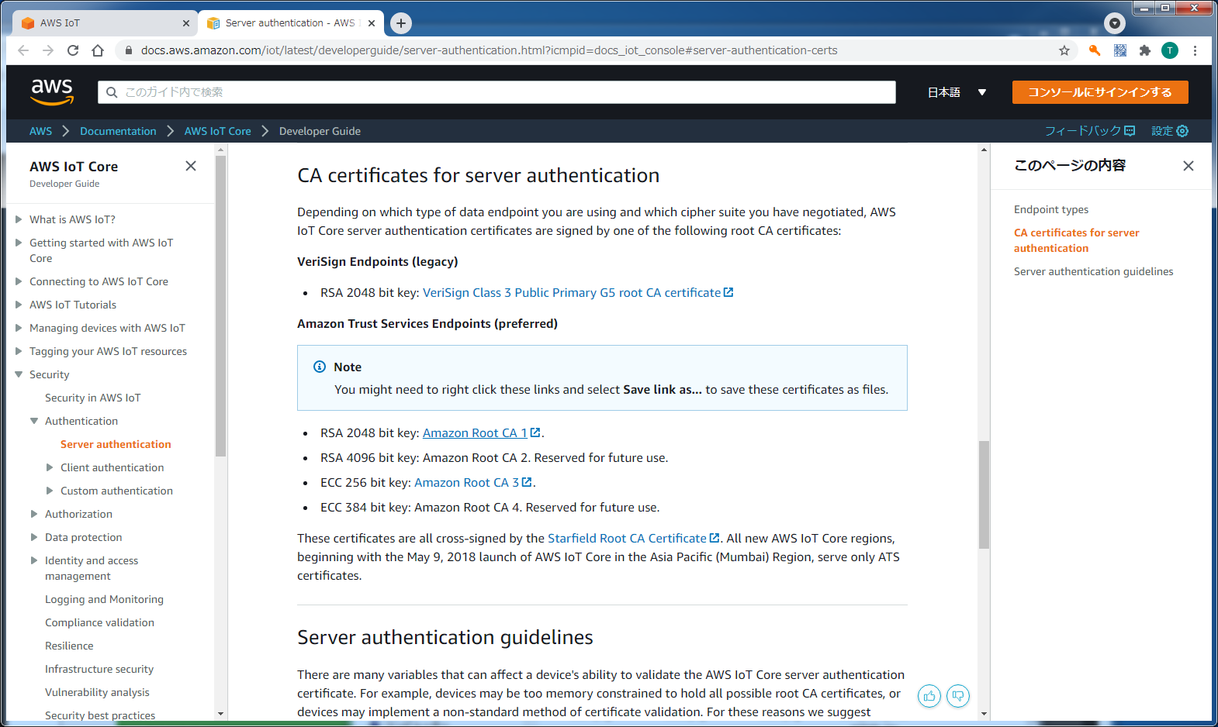Image resolution: width=1218 pixels, height=727 pixels.
Task: Collapse the Authentication subsection
Action: tap(34, 421)
